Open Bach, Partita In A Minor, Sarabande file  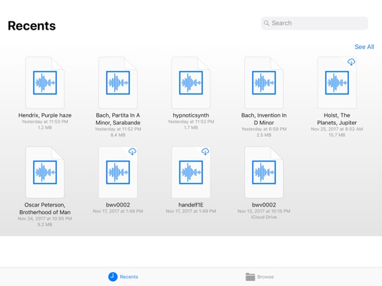[x=118, y=83]
